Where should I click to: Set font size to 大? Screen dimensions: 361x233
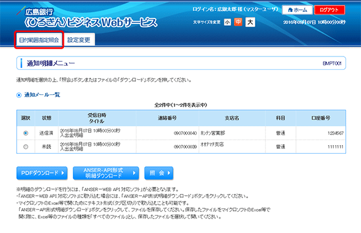pos(250,22)
